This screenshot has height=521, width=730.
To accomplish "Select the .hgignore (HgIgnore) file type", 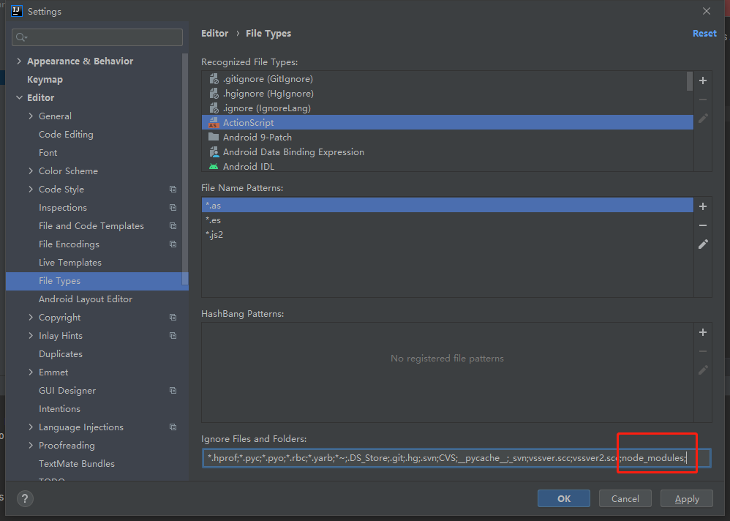I will [448, 94].
